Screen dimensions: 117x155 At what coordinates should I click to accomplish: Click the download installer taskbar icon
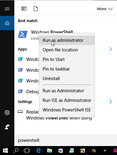pos(72,151)
